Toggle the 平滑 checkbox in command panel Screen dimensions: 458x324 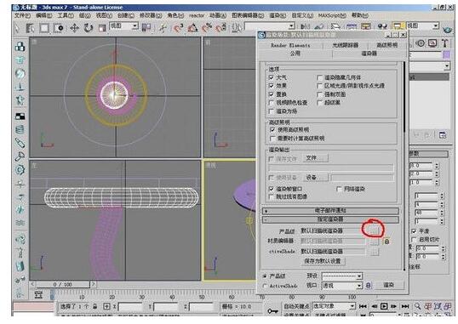coord(414,231)
